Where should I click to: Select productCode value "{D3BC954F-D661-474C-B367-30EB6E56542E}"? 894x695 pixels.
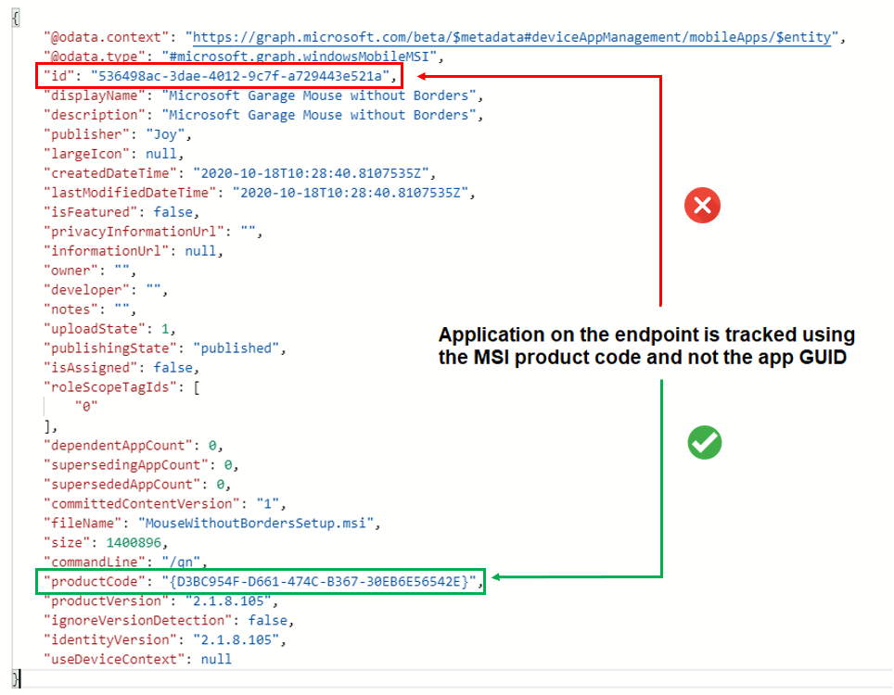click(x=319, y=582)
